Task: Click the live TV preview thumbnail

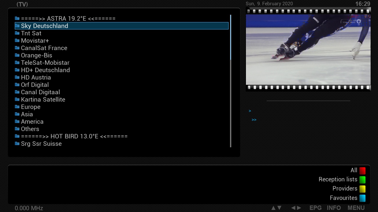Action: coord(308,49)
